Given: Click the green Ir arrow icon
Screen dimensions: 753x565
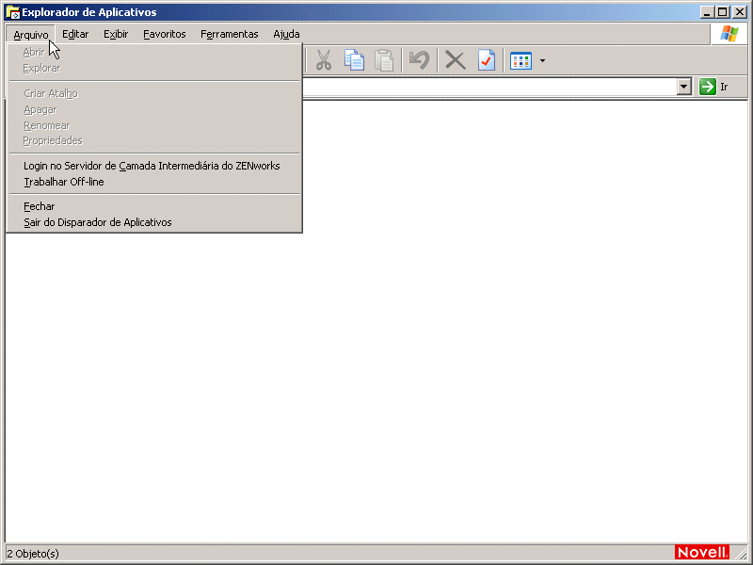Looking at the screenshot, I should point(709,87).
